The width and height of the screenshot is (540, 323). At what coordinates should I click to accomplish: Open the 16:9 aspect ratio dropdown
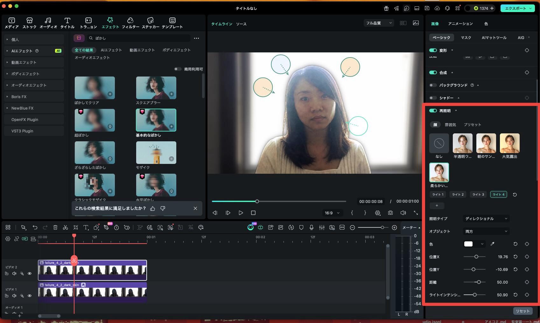(x=332, y=213)
